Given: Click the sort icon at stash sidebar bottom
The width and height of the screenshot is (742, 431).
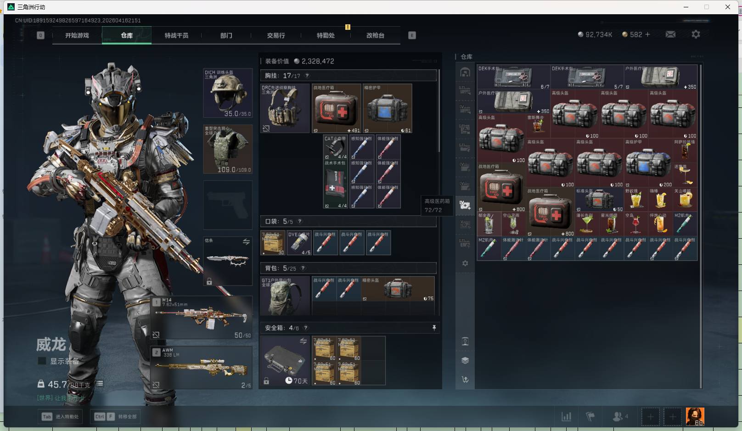Looking at the screenshot, I should (x=465, y=380).
